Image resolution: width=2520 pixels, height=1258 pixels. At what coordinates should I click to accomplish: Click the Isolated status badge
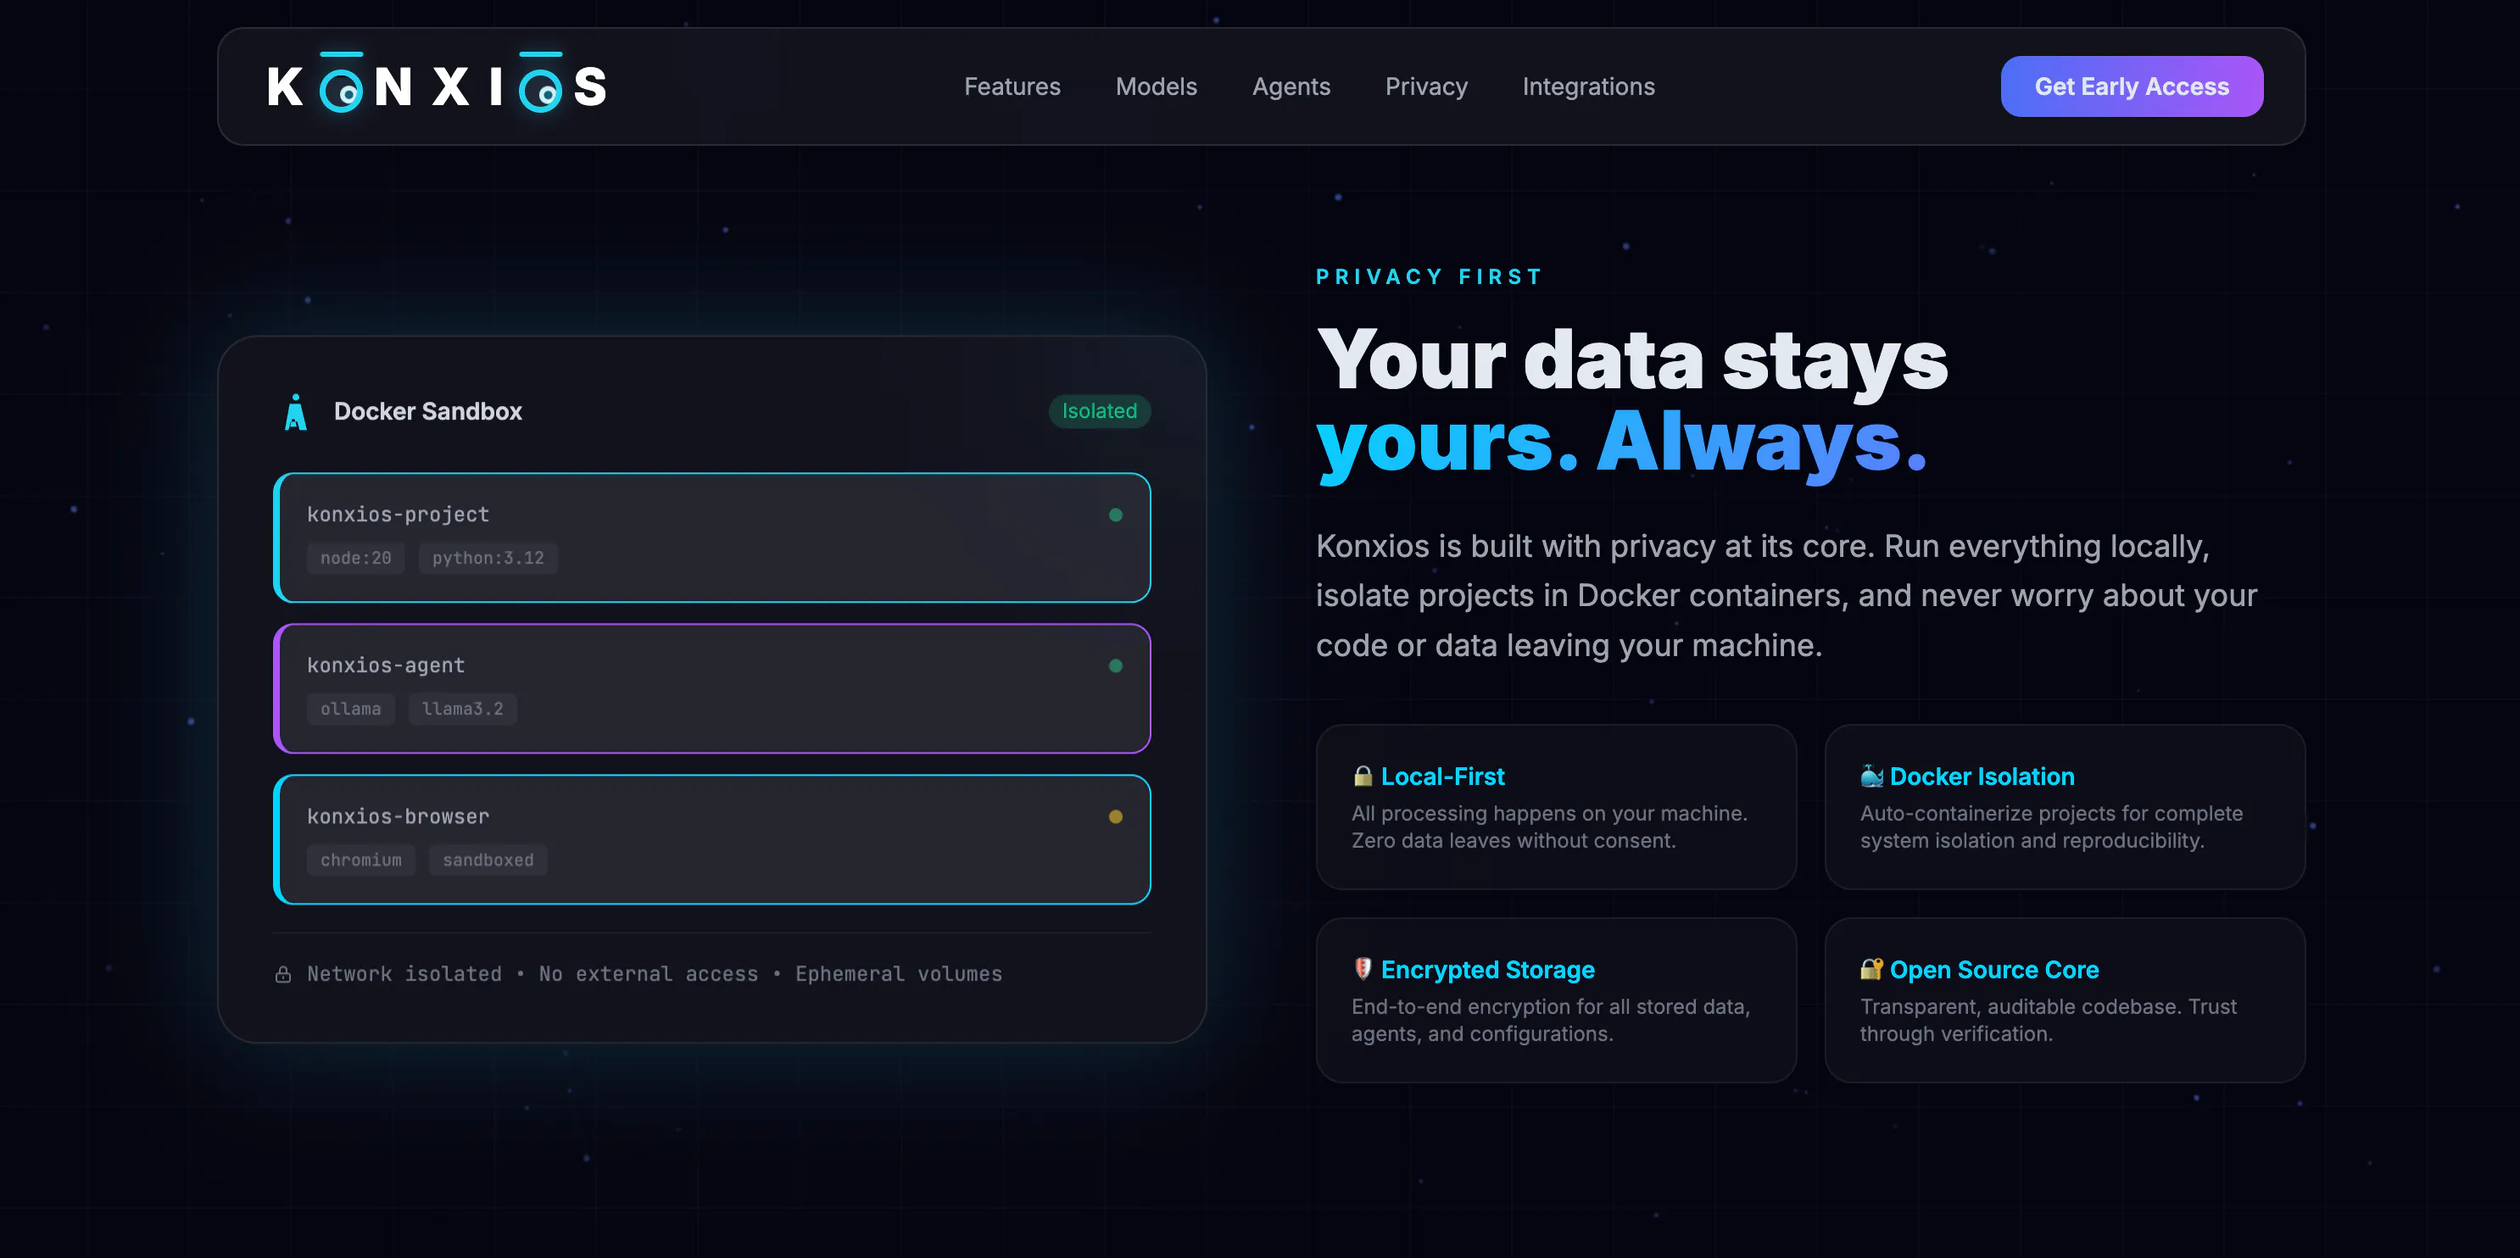1099,411
